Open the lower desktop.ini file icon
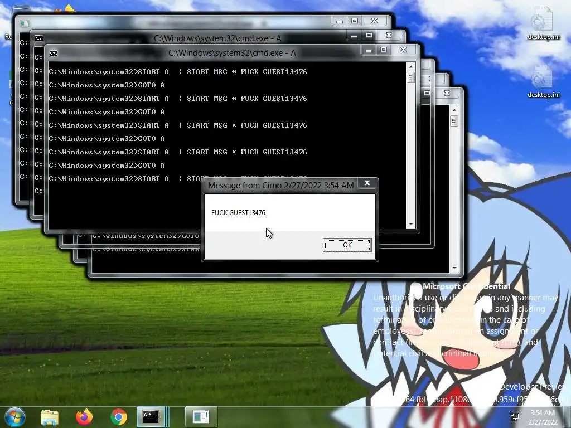The image size is (571, 428). (x=543, y=82)
